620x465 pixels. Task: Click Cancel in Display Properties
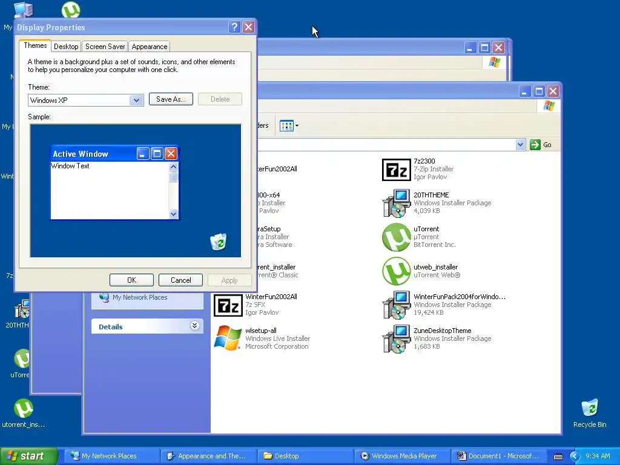coord(180,280)
